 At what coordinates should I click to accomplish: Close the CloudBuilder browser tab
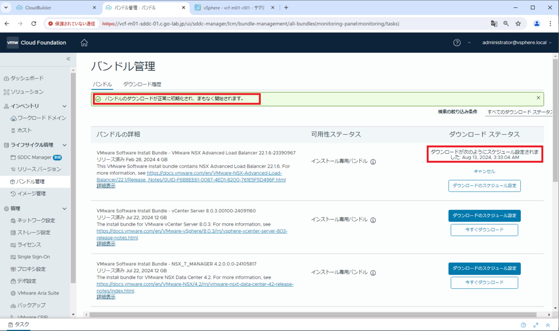(x=95, y=7)
